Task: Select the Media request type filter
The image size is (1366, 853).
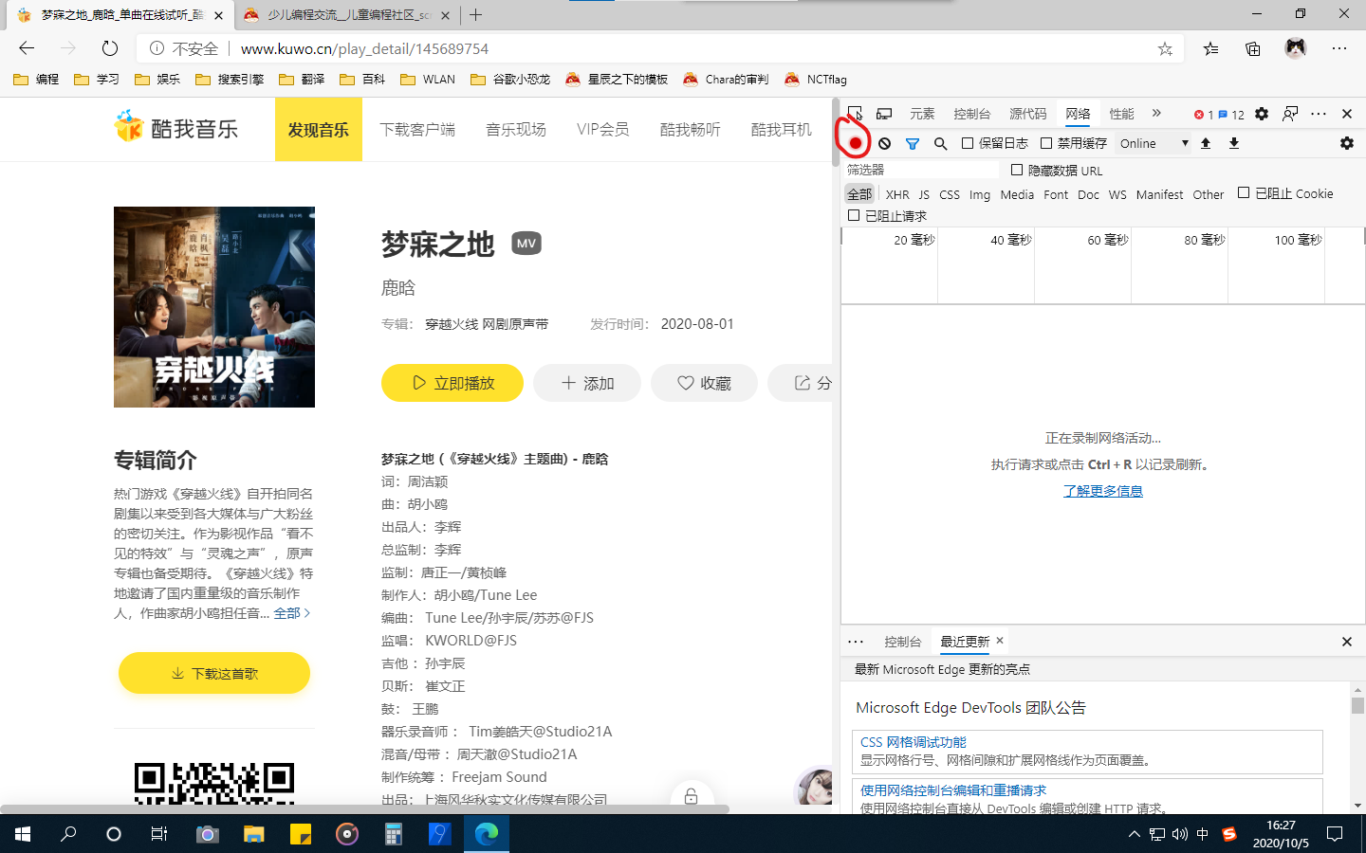Action: [1017, 194]
